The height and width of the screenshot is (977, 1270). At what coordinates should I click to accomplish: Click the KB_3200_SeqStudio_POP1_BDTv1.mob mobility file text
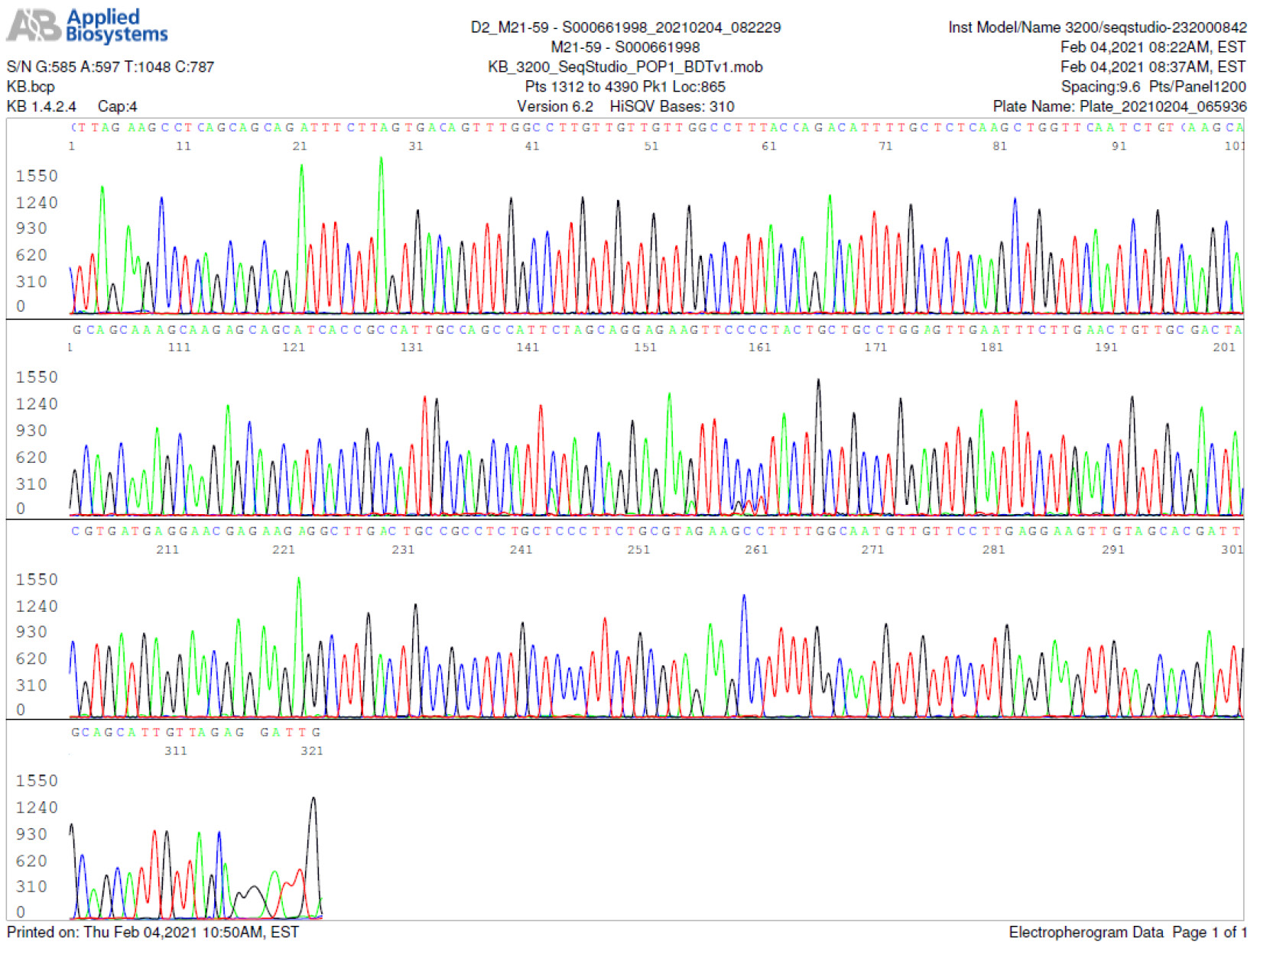point(625,67)
